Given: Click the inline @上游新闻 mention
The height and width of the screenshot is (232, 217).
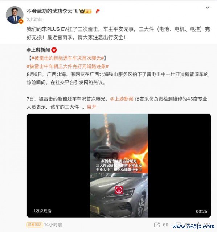Looking at the screenshot, I should point(122,99).
